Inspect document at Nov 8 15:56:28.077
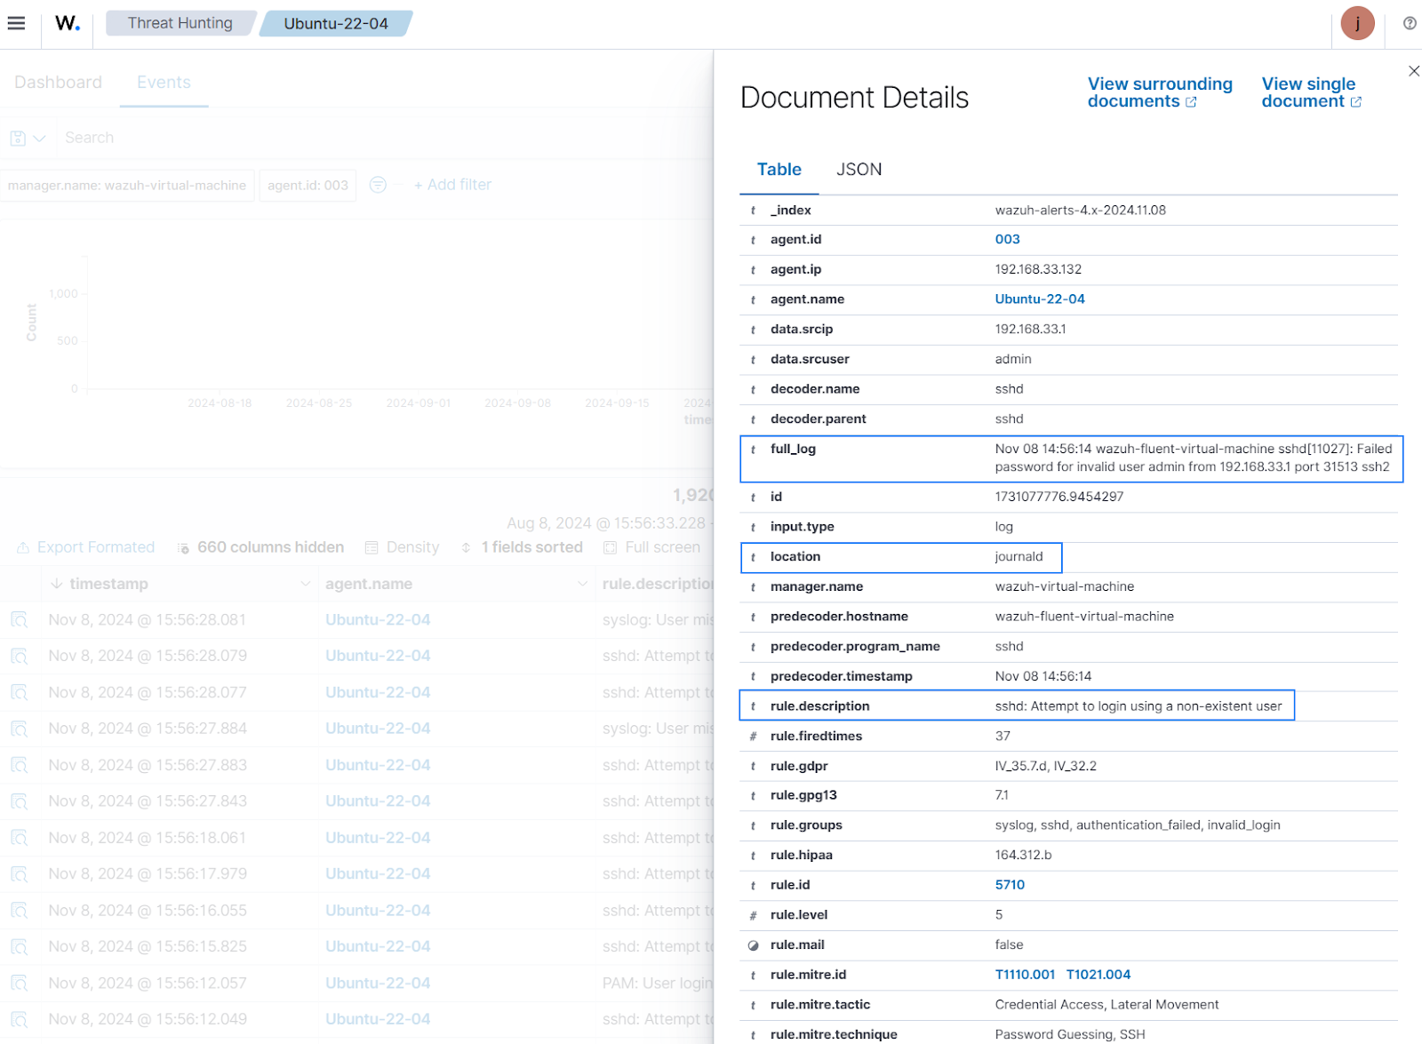This screenshot has width=1422, height=1044. pos(19,692)
